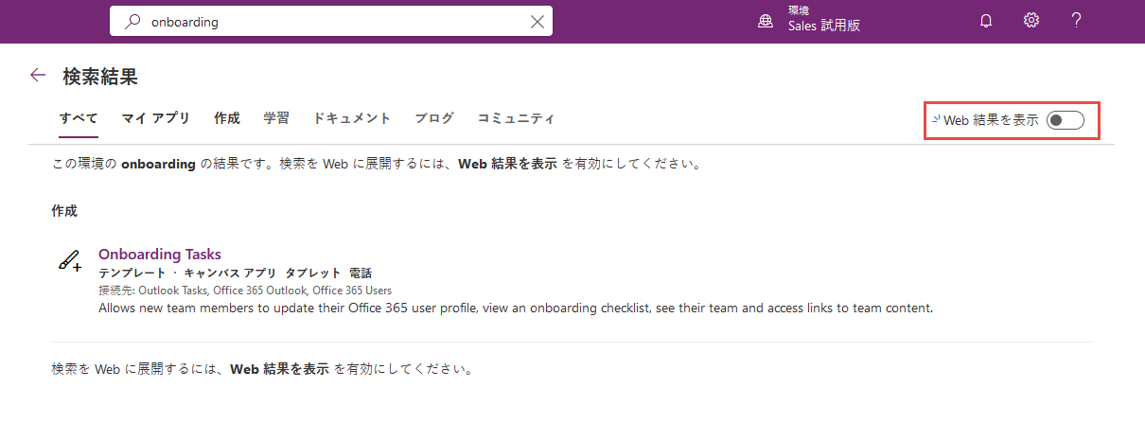Enable the Web 結果を表示 toggle

tap(1066, 120)
